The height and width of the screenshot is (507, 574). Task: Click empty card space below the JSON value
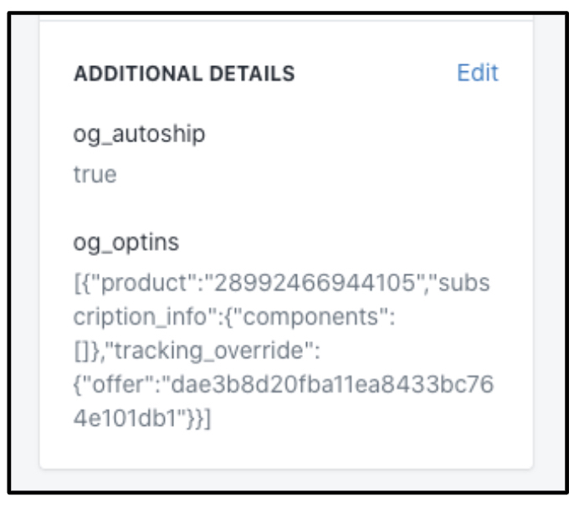pos(284,449)
